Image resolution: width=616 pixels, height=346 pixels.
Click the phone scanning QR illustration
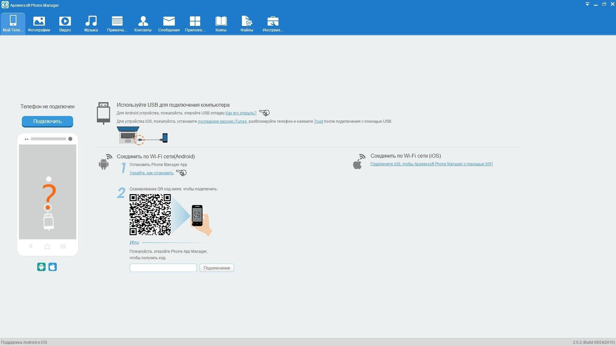click(201, 220)
